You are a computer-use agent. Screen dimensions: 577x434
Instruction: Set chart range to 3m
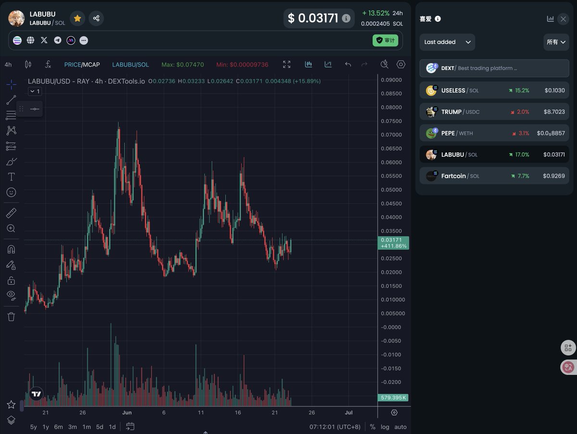pos(73,427)
